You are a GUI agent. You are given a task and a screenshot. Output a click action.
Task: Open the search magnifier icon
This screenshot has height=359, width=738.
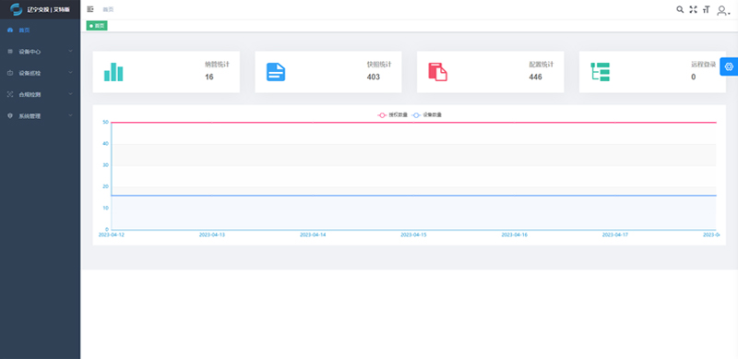click(680, 9)
